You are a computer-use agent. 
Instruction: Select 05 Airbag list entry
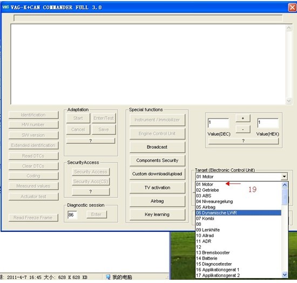pos(239,207)
